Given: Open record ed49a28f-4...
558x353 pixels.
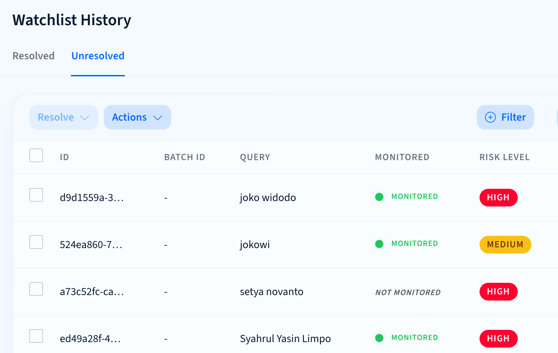Looking at the screenshot, I should (90, 339).
